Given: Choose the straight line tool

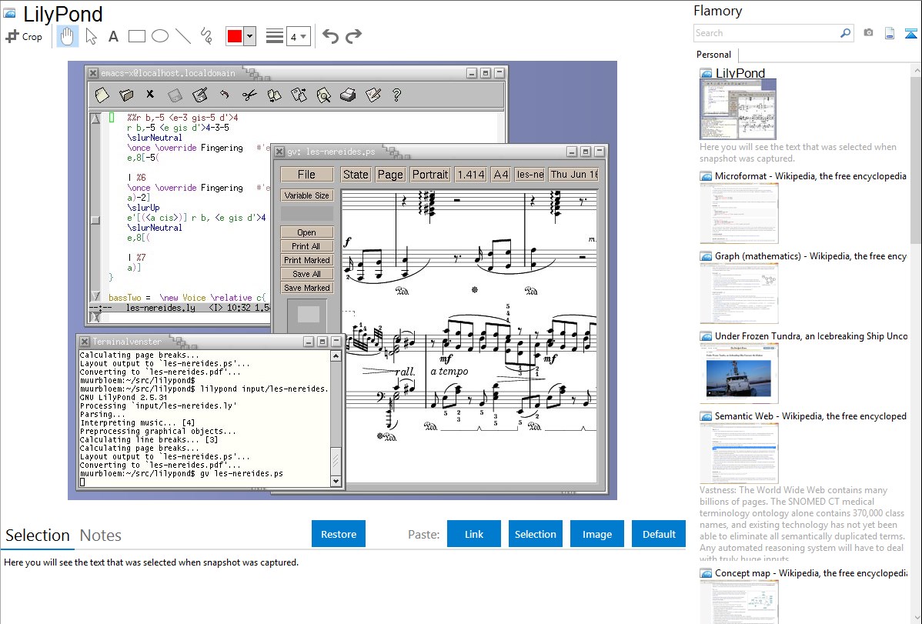Looking at the screenshot, I should coord(183,36).
